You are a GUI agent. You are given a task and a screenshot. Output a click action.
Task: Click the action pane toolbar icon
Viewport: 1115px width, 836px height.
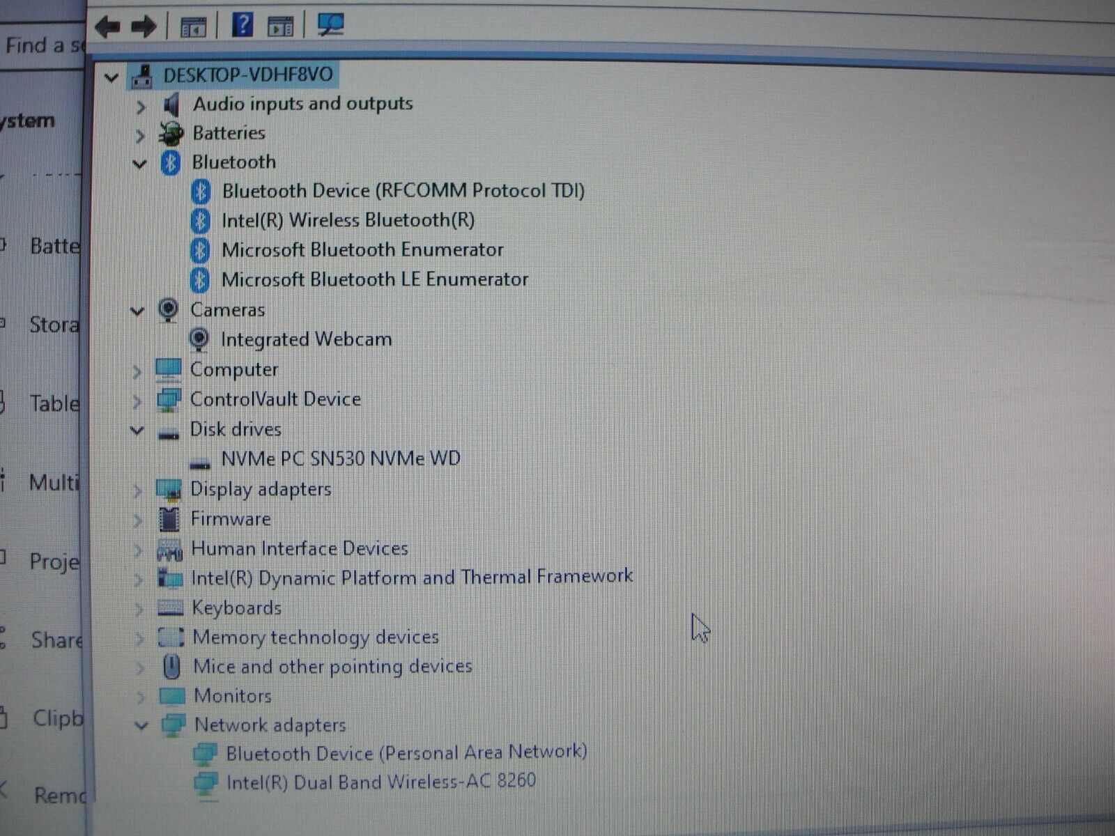click(x=280, y=27)
